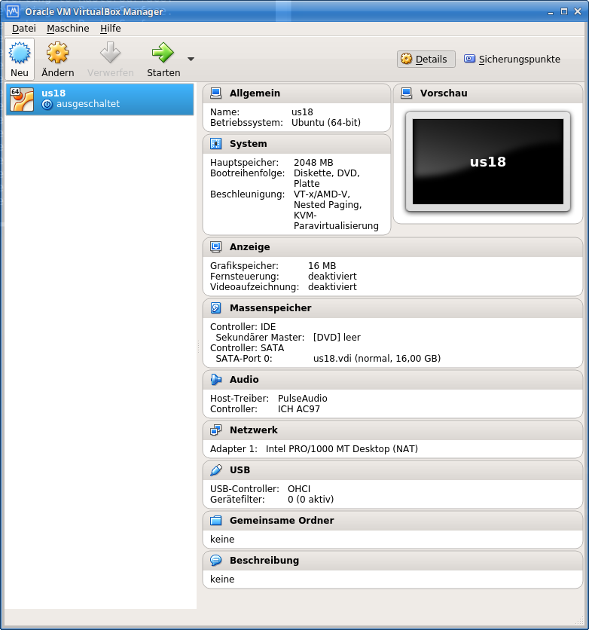Click the Audio section speaker icon

216,380
